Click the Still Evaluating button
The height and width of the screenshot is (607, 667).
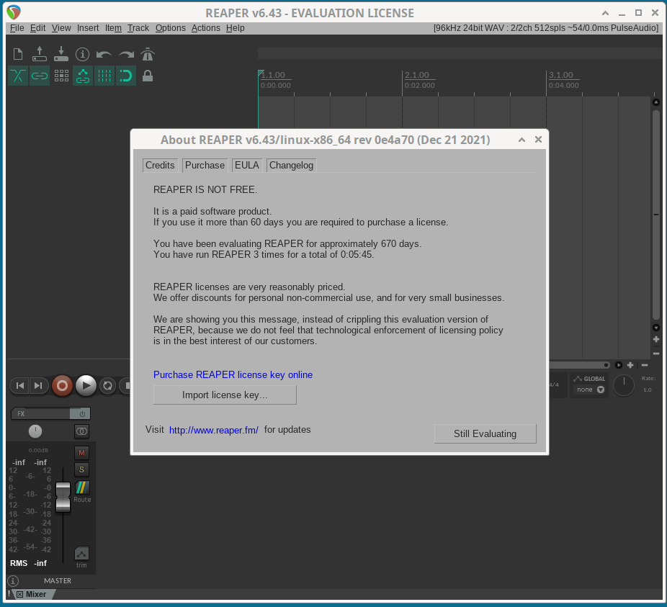tap(485, 433)
